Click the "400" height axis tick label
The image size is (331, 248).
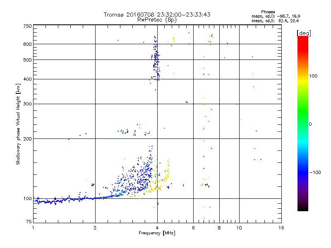pyautogui.click(x=27, y=79)
